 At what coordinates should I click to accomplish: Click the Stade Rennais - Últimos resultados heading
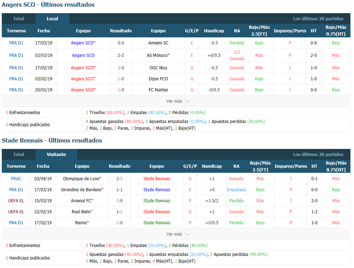click(52, 140)
